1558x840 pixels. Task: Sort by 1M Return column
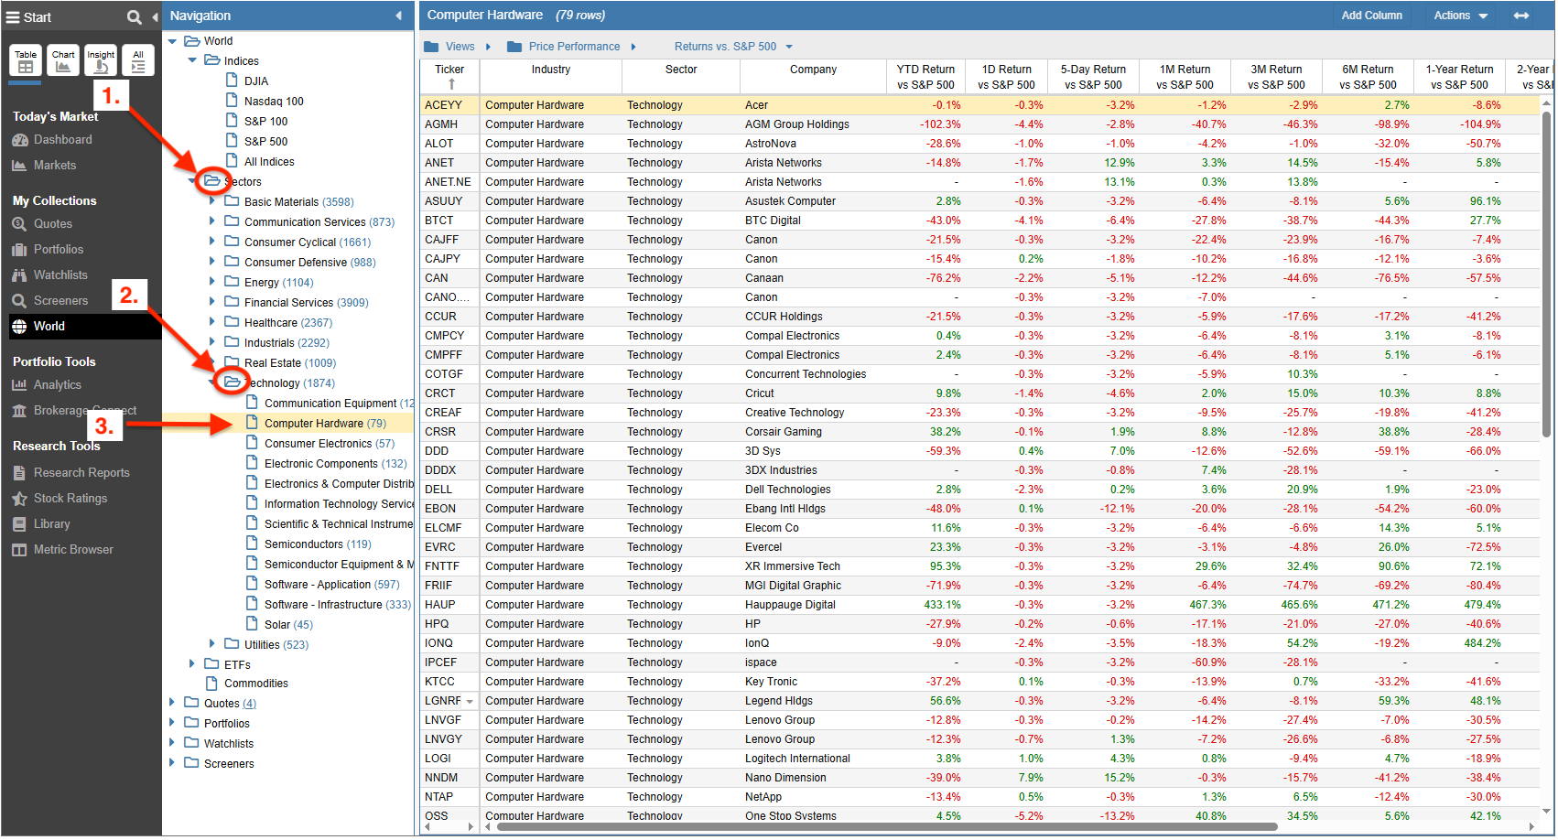[x=1185, y=77]
